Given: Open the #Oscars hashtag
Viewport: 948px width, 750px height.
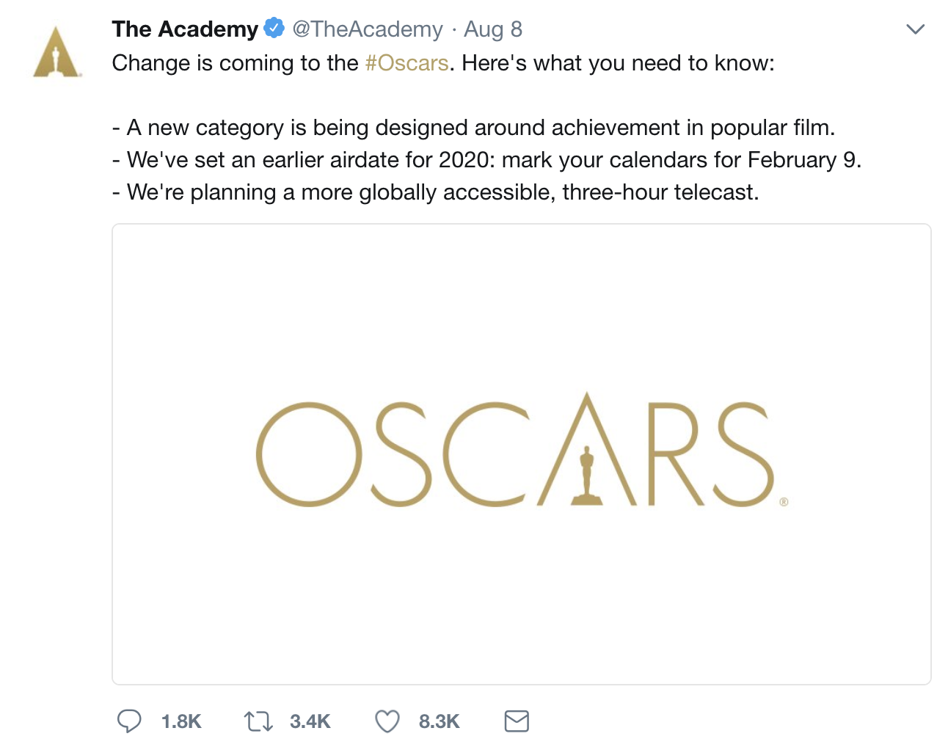Looking at the screenshot, I should [x=407, y=63].
